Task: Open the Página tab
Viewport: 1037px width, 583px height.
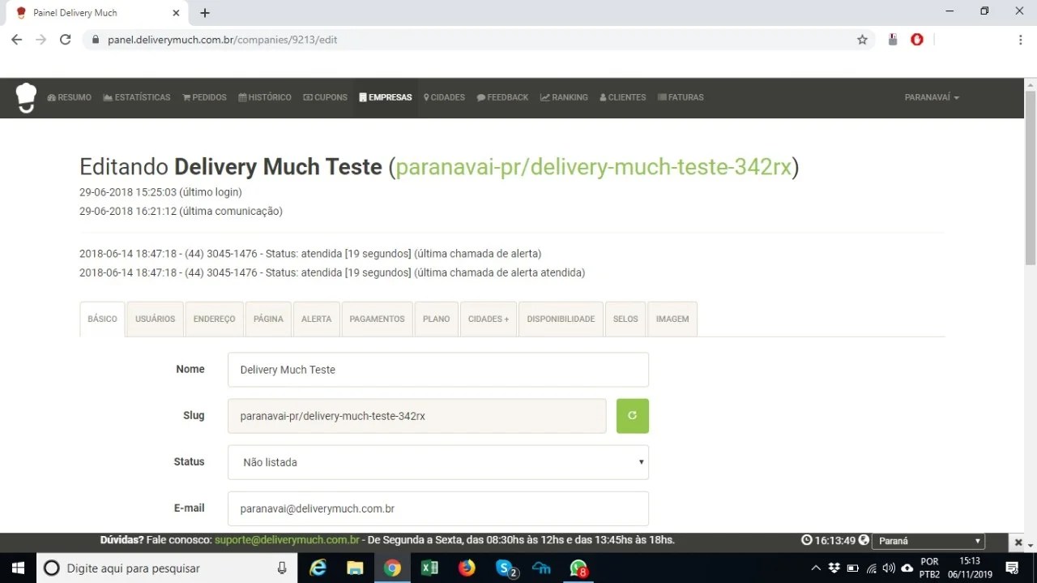Action: [268, 319]
